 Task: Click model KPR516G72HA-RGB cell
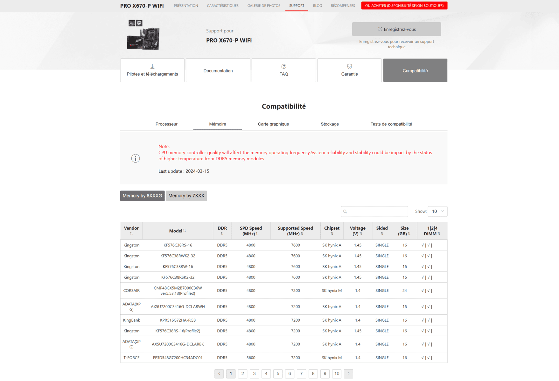pos(178,320)
